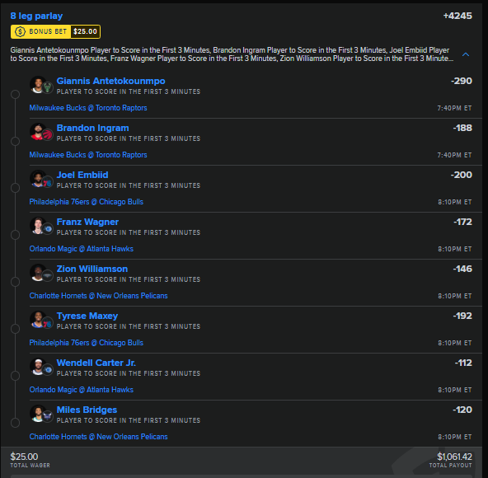Open Magic @ Hawks game under Franz Wagner
The image size is (488, 478).
82,249
